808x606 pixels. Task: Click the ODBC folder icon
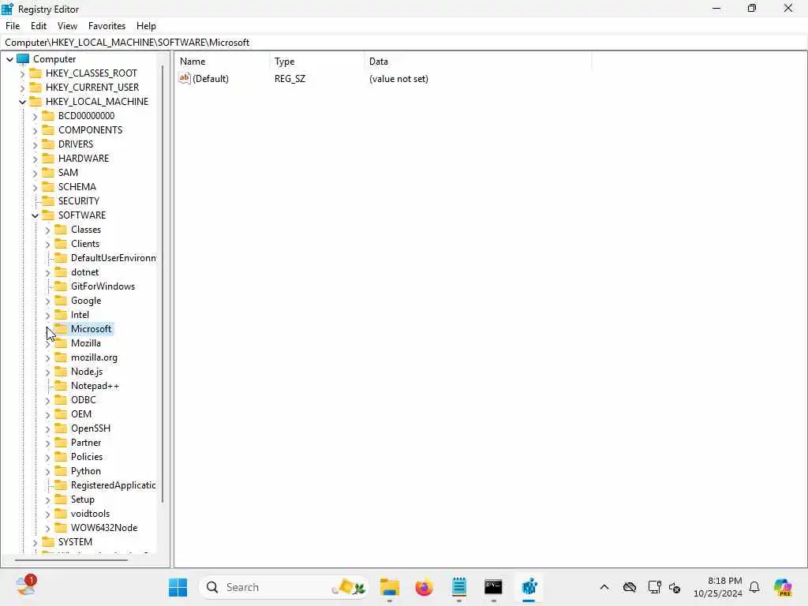tap(61, 399)
